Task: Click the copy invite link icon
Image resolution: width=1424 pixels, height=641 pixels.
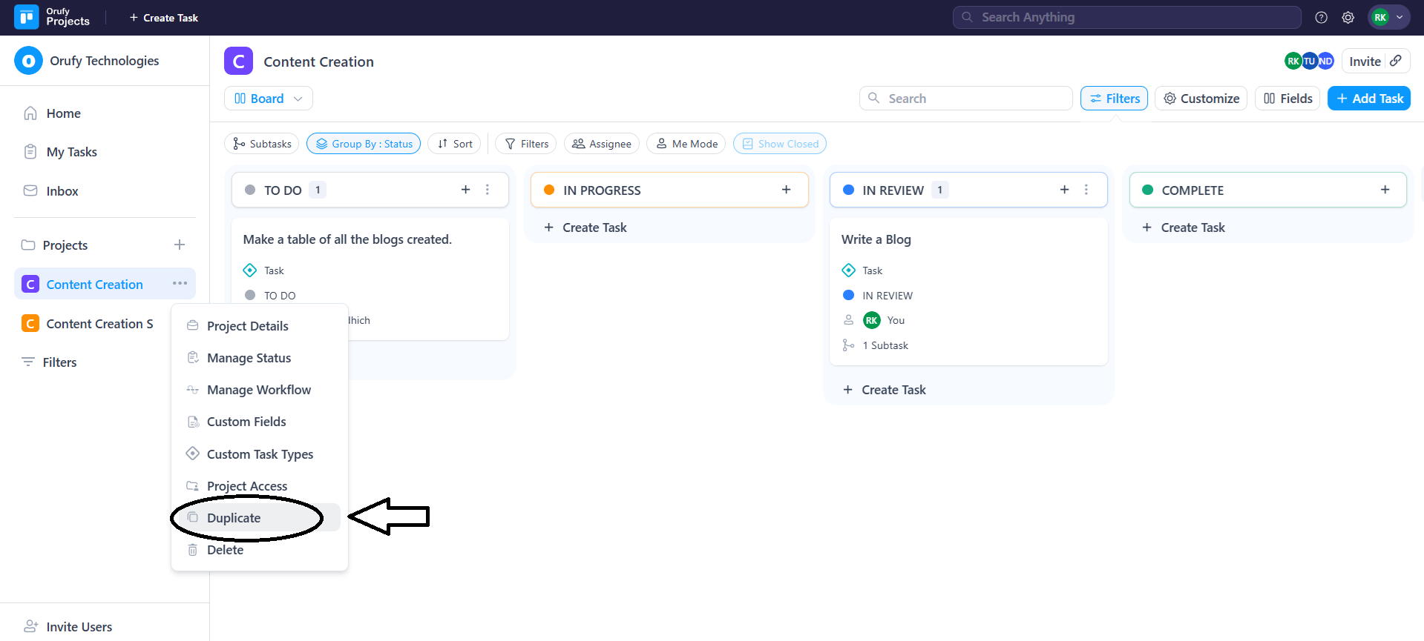Action: pyautogui.click(x=1396, y=62)
